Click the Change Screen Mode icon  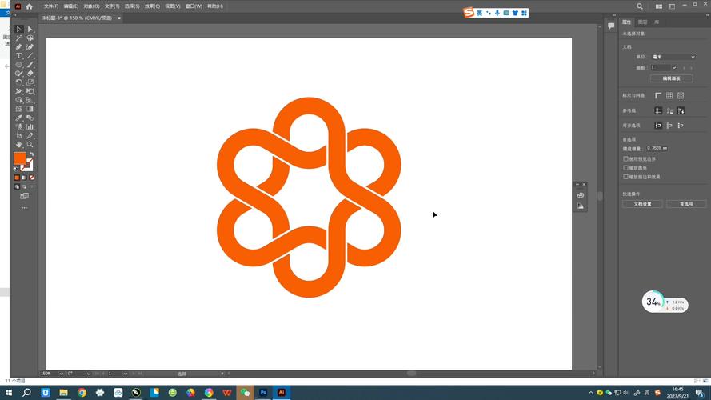[25, 196]
